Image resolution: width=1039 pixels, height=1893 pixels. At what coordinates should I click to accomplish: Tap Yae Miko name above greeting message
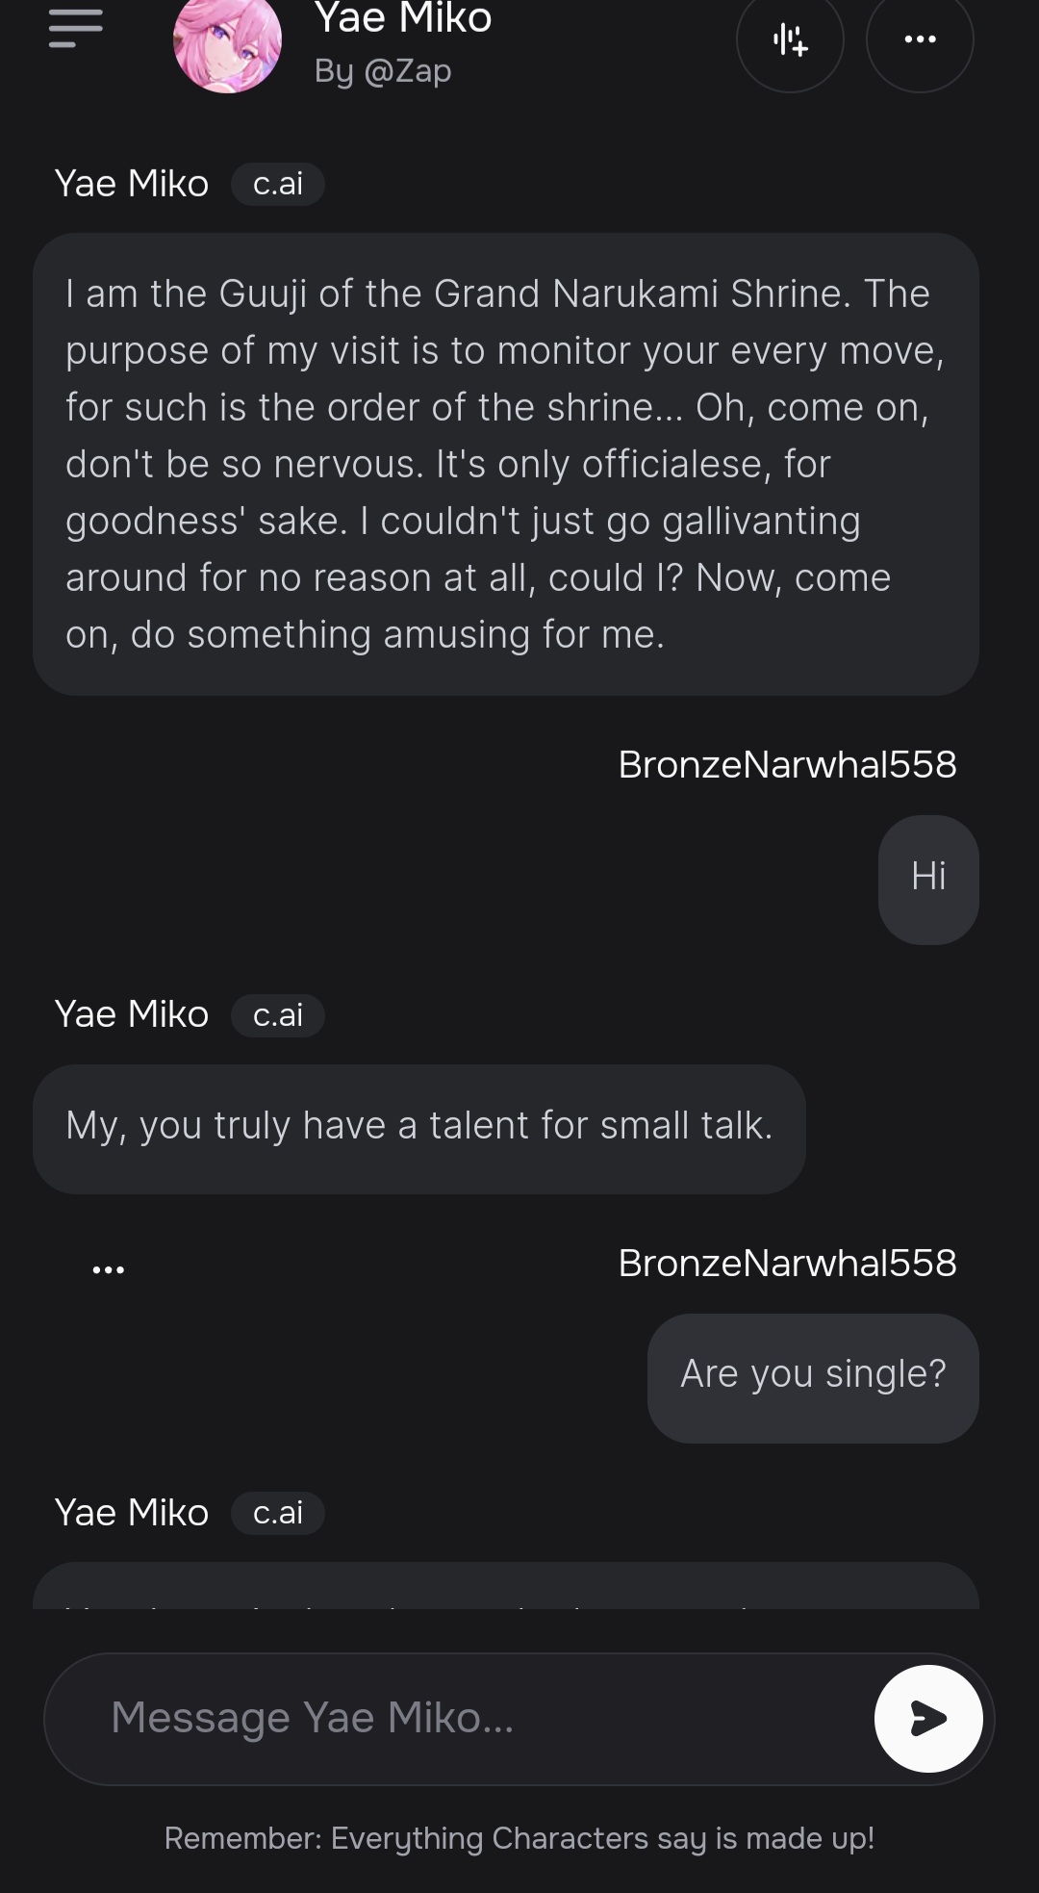[132, 184]
